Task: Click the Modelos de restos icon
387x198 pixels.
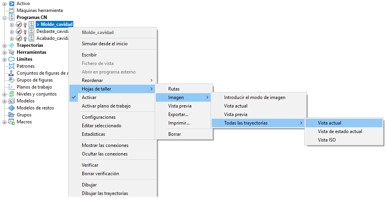Action: coord(12,108)
